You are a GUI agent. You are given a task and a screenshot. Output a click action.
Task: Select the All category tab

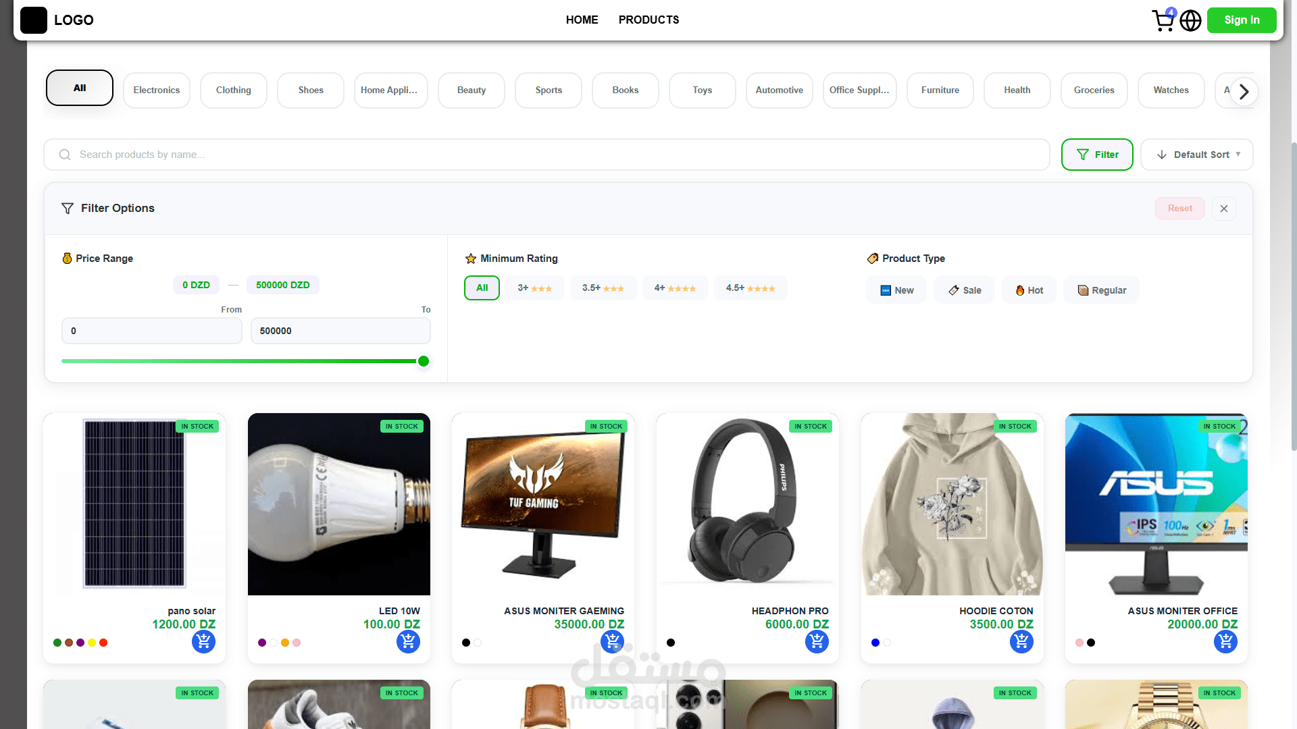(80, 88)
